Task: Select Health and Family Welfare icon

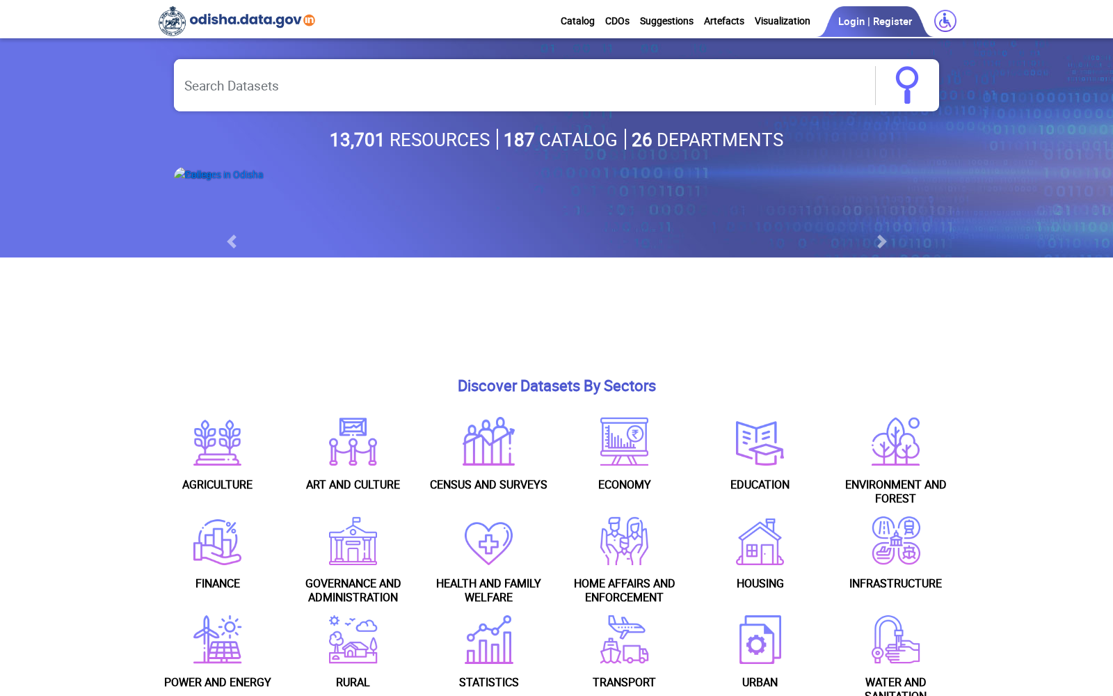Action: pos(488,543)
